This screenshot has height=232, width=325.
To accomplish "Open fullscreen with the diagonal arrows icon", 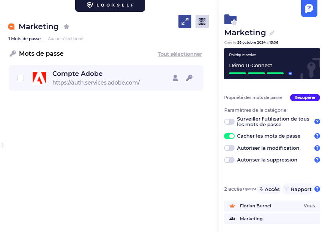I will click(185, 21).
